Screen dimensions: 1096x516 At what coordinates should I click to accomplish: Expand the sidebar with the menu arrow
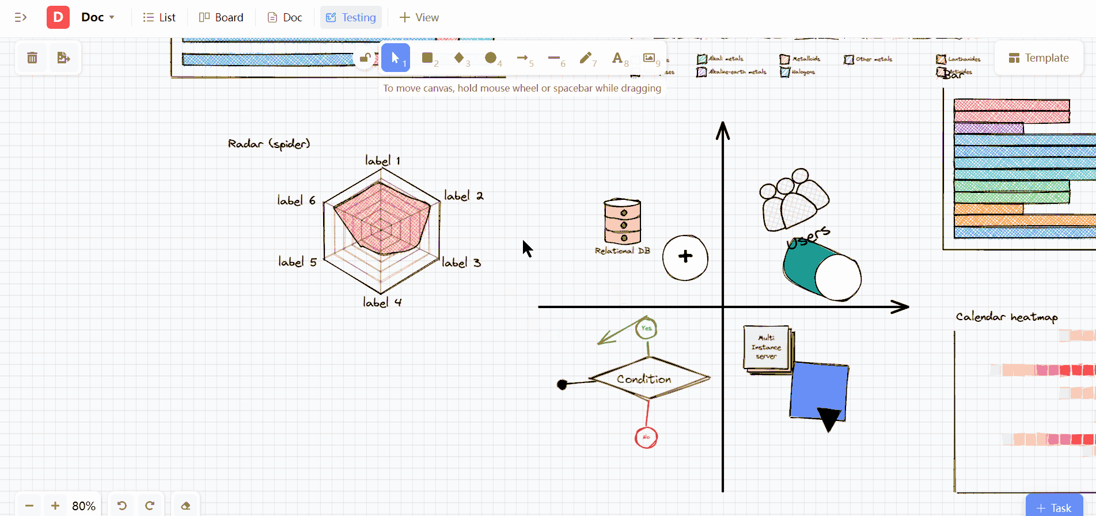21,17
